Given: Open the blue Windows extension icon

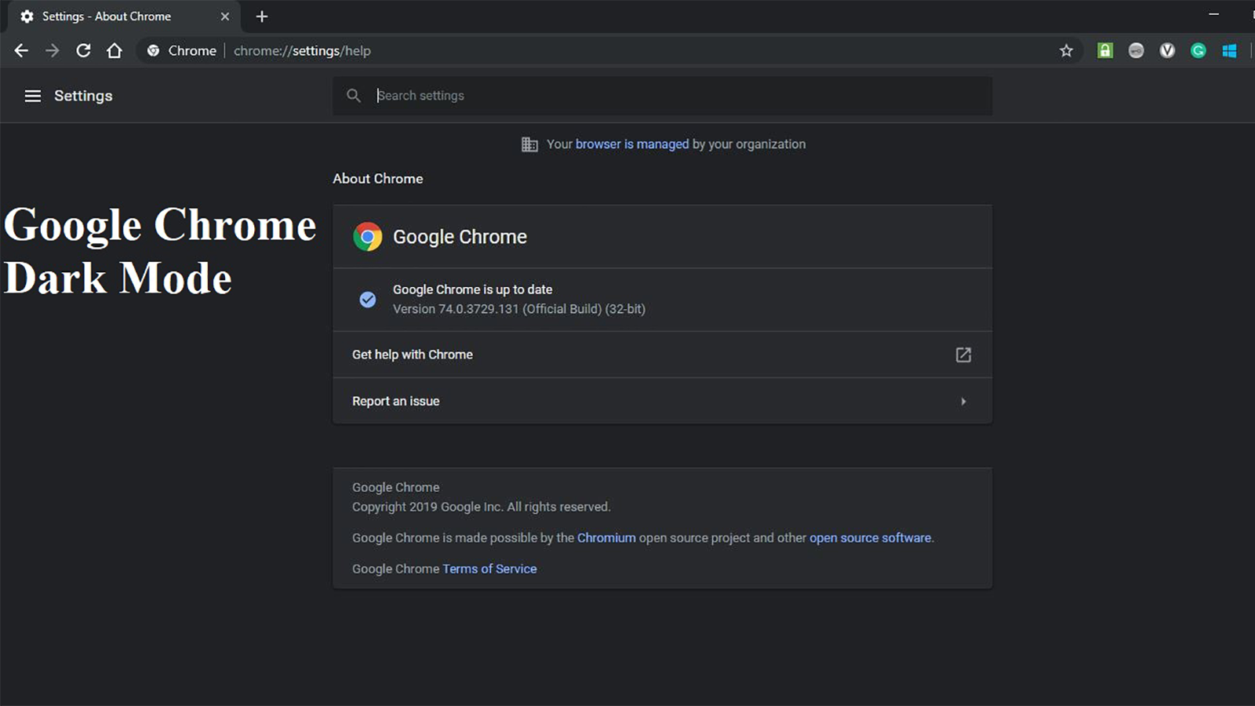Looking at the screenshot, I should (x=1229, y=50).
